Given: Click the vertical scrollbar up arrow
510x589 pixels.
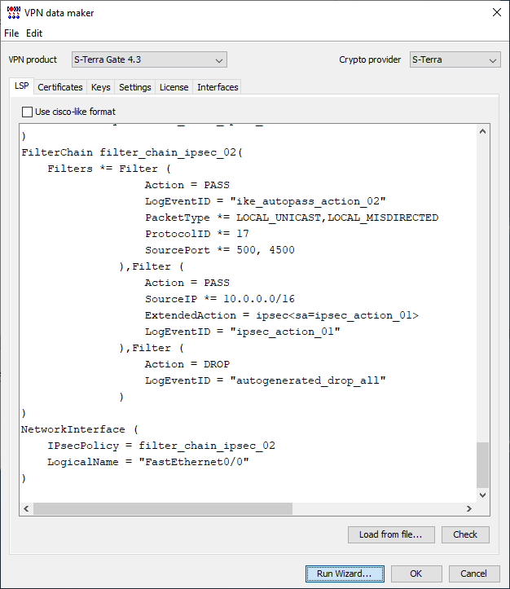Looking at the screenshot, I should pyautogui.click(x=483, y=131).
